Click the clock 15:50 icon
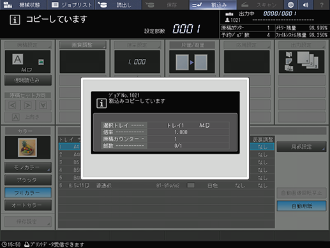 [x=4, y=244]
